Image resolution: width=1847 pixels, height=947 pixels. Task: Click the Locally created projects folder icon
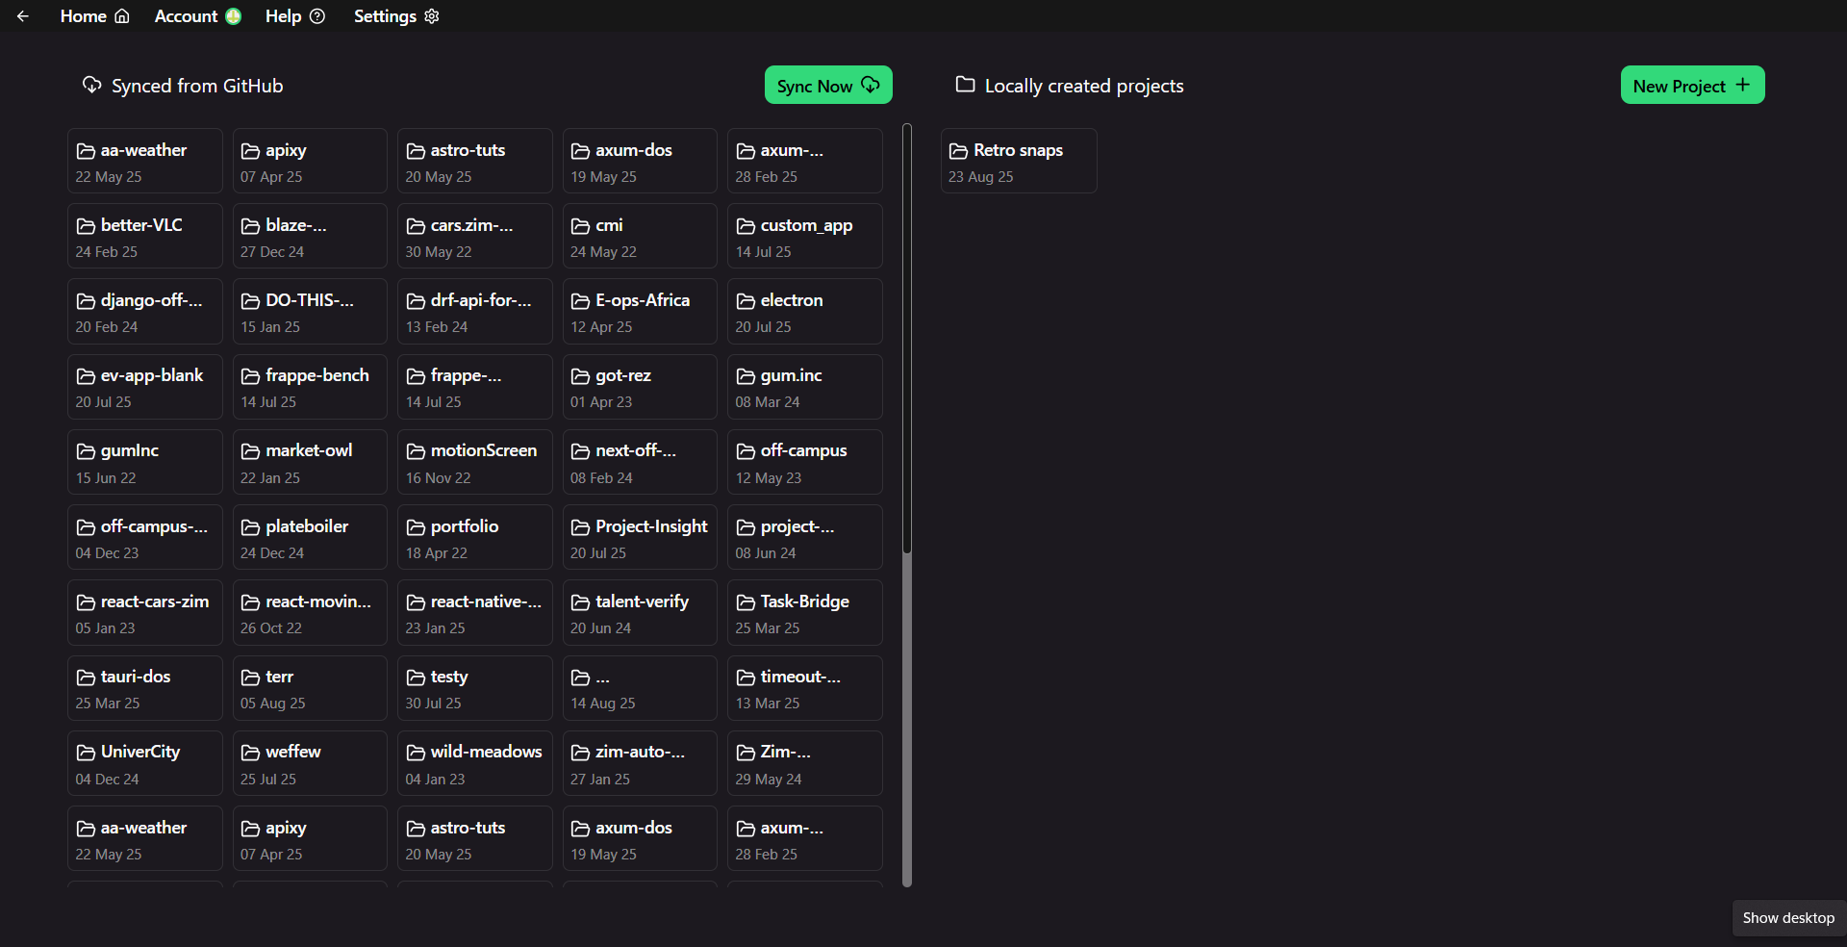(965, 85)
